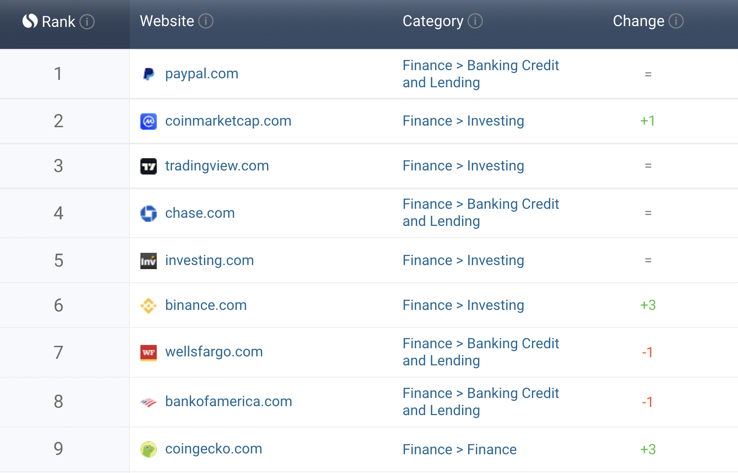This screenshot has width=738, height=473.
Task: Click the info icon next to Website
Action: point(206,21)
